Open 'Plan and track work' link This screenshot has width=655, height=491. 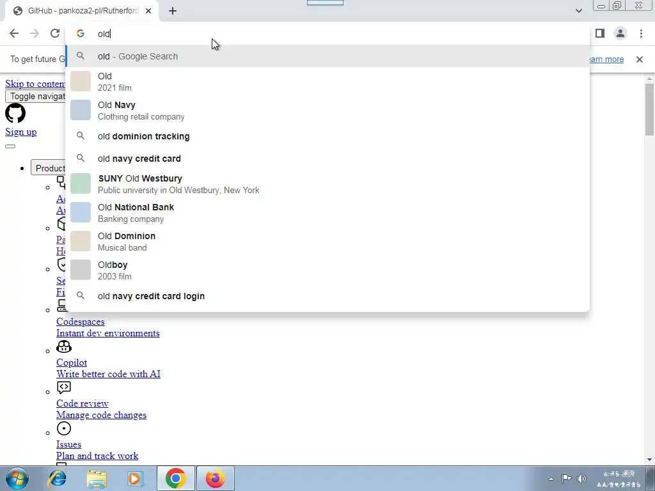click(97, 456)
